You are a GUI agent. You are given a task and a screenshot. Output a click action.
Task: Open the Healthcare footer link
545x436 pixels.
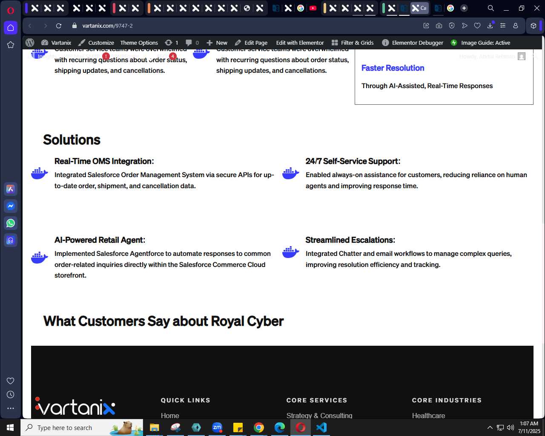tap(428, 416)
